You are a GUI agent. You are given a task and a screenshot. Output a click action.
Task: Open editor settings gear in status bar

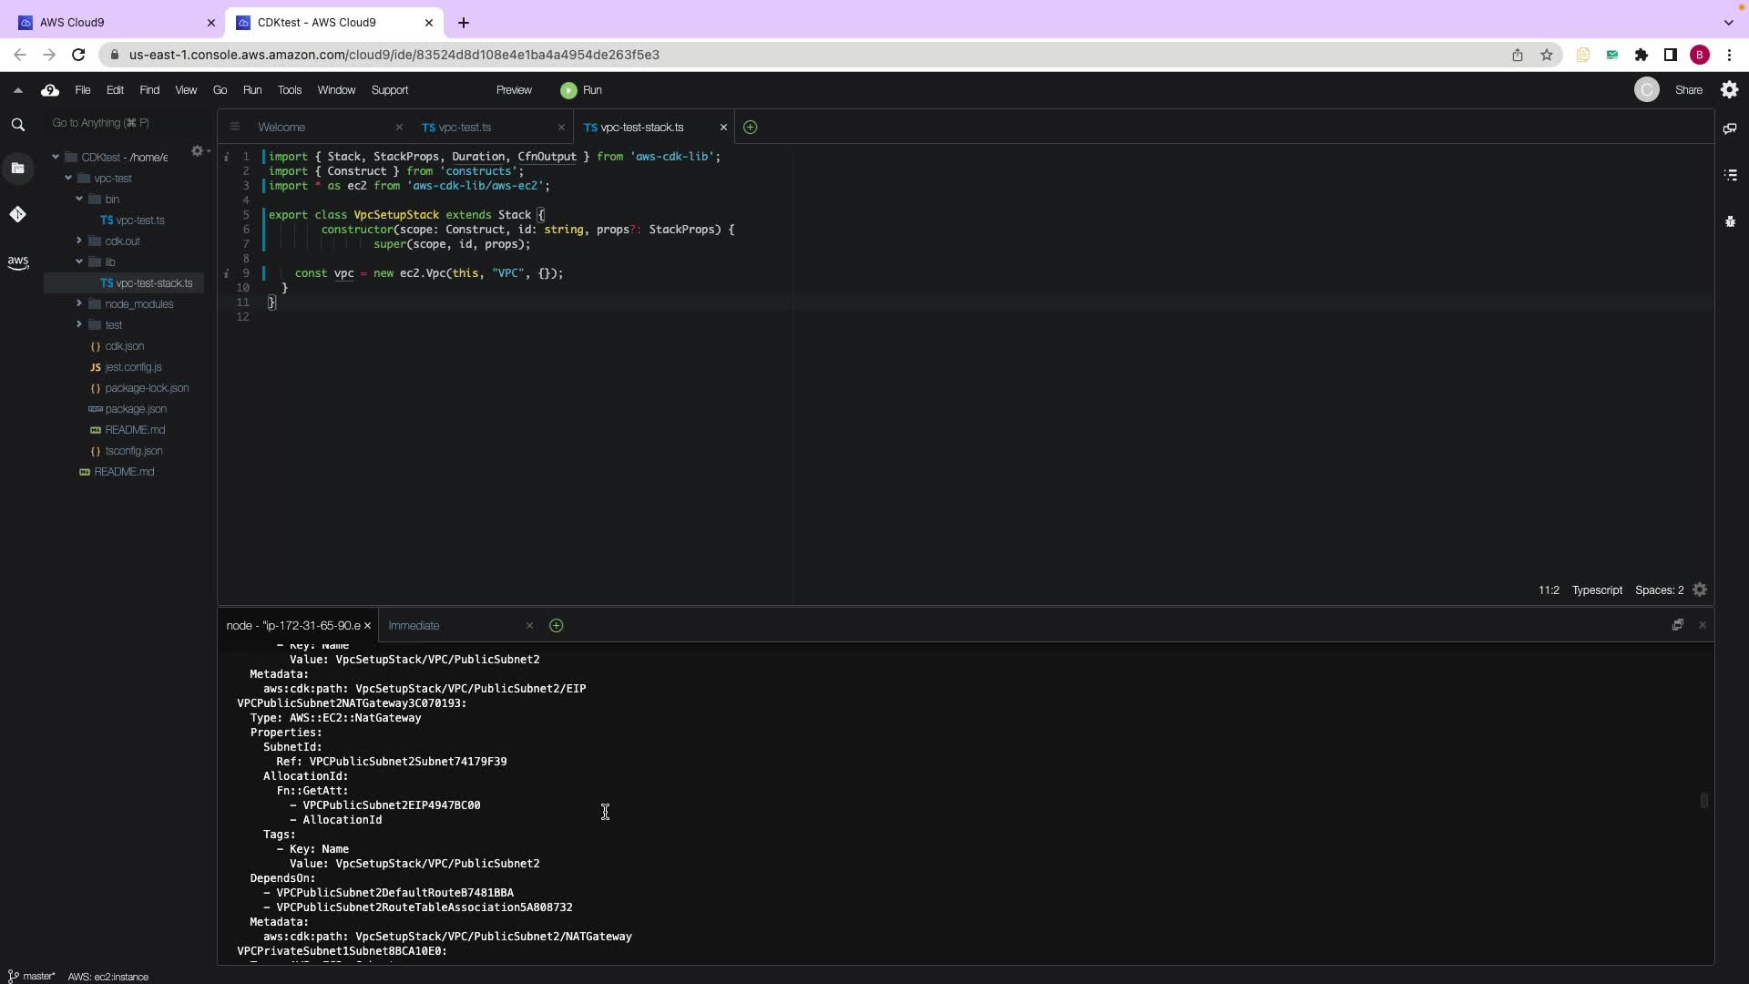click(x=1700, y=590)
